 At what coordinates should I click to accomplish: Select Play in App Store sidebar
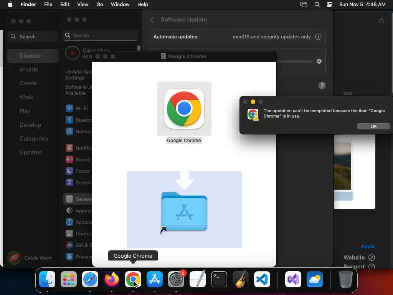[25, 111]
